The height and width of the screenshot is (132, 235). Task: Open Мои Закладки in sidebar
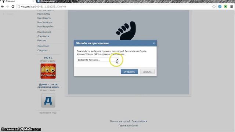(44, 22)
